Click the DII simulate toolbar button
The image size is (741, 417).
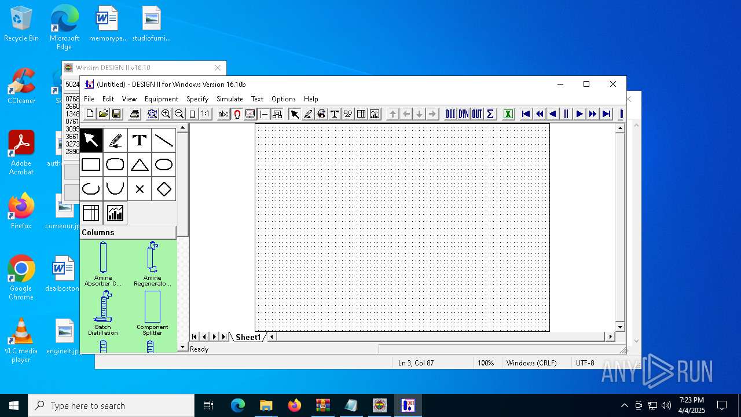450,114
